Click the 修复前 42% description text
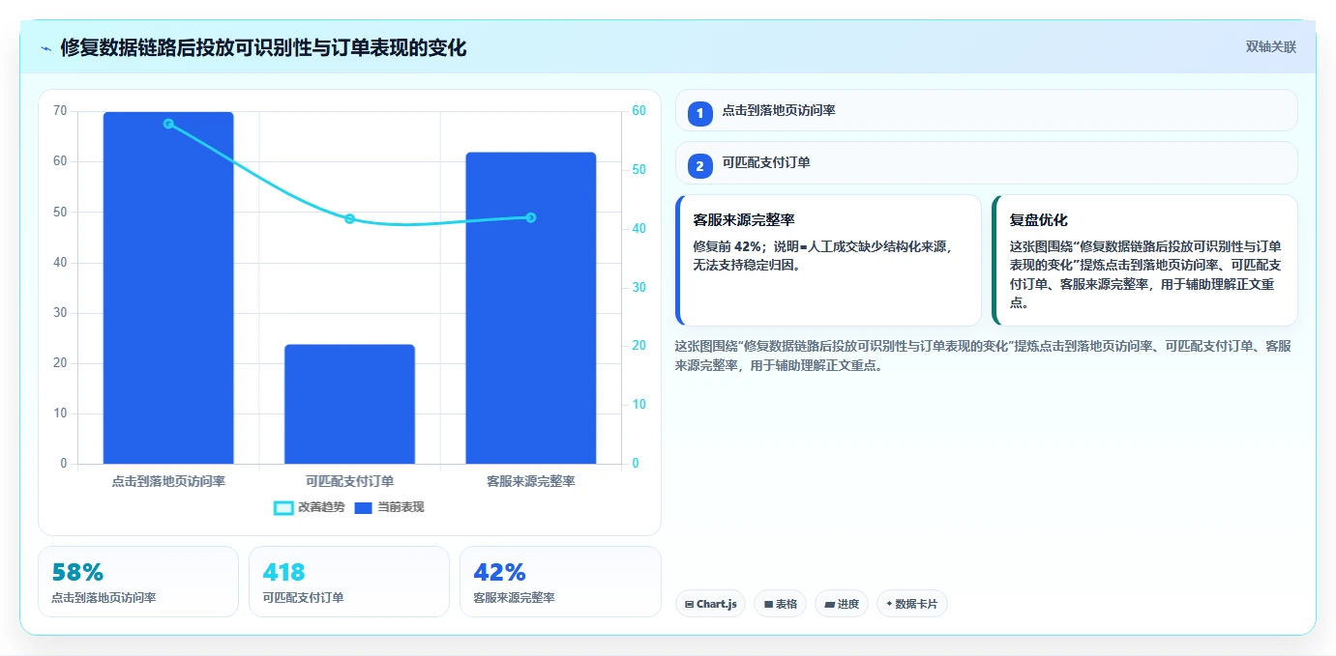This screenshot has width=1336, height=656. [823, 255]
